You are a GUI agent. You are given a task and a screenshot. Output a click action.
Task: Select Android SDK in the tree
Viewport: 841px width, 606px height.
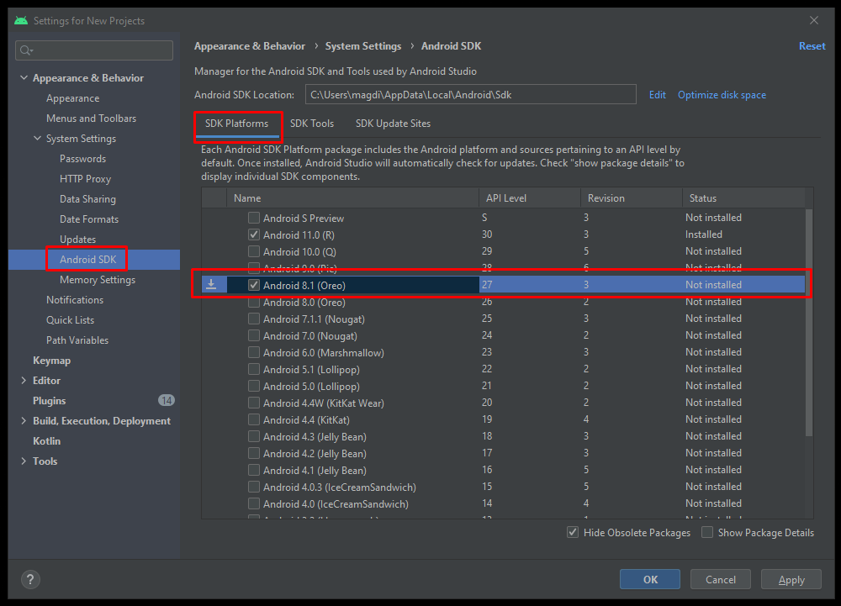point(88,260)
